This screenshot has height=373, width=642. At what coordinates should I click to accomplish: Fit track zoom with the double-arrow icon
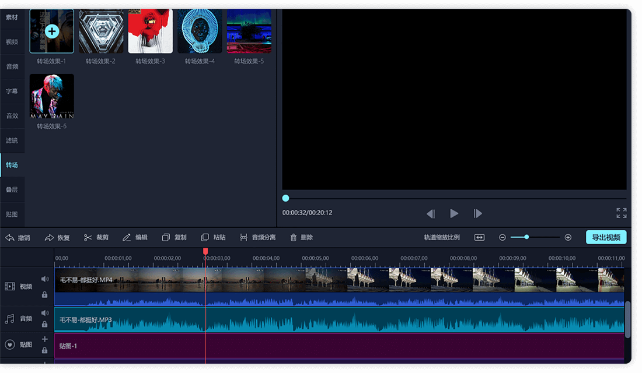(x=479, y=238)
